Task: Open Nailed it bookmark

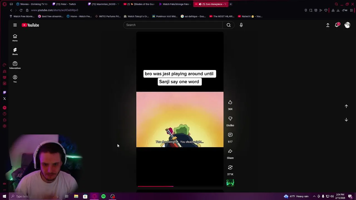Action: pyautogui.click(x=250, y=16)
